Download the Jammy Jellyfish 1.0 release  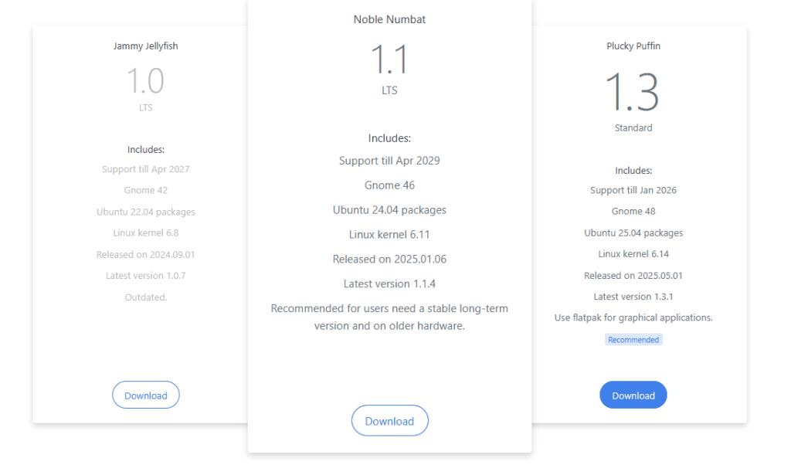[x=146, y=395]
